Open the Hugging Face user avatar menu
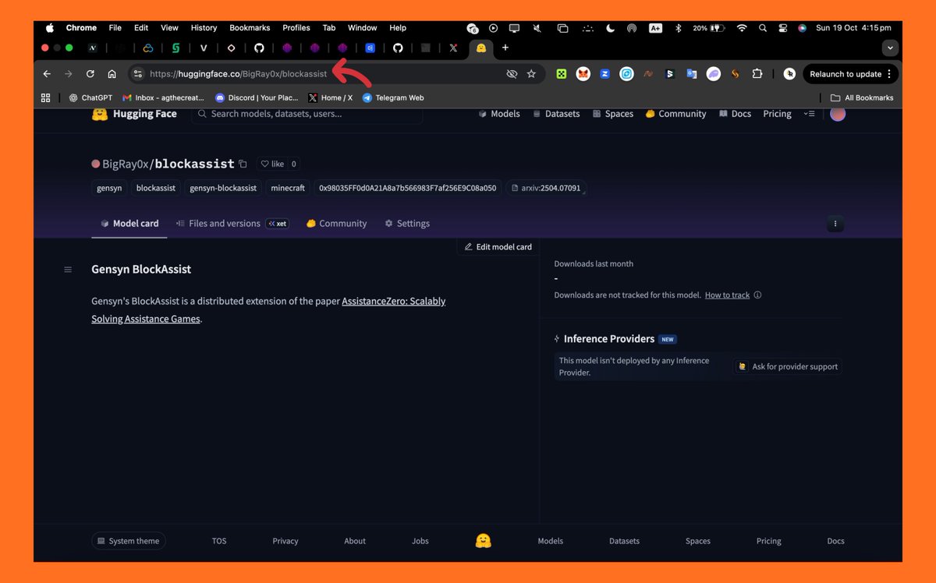 coord(838,114)
